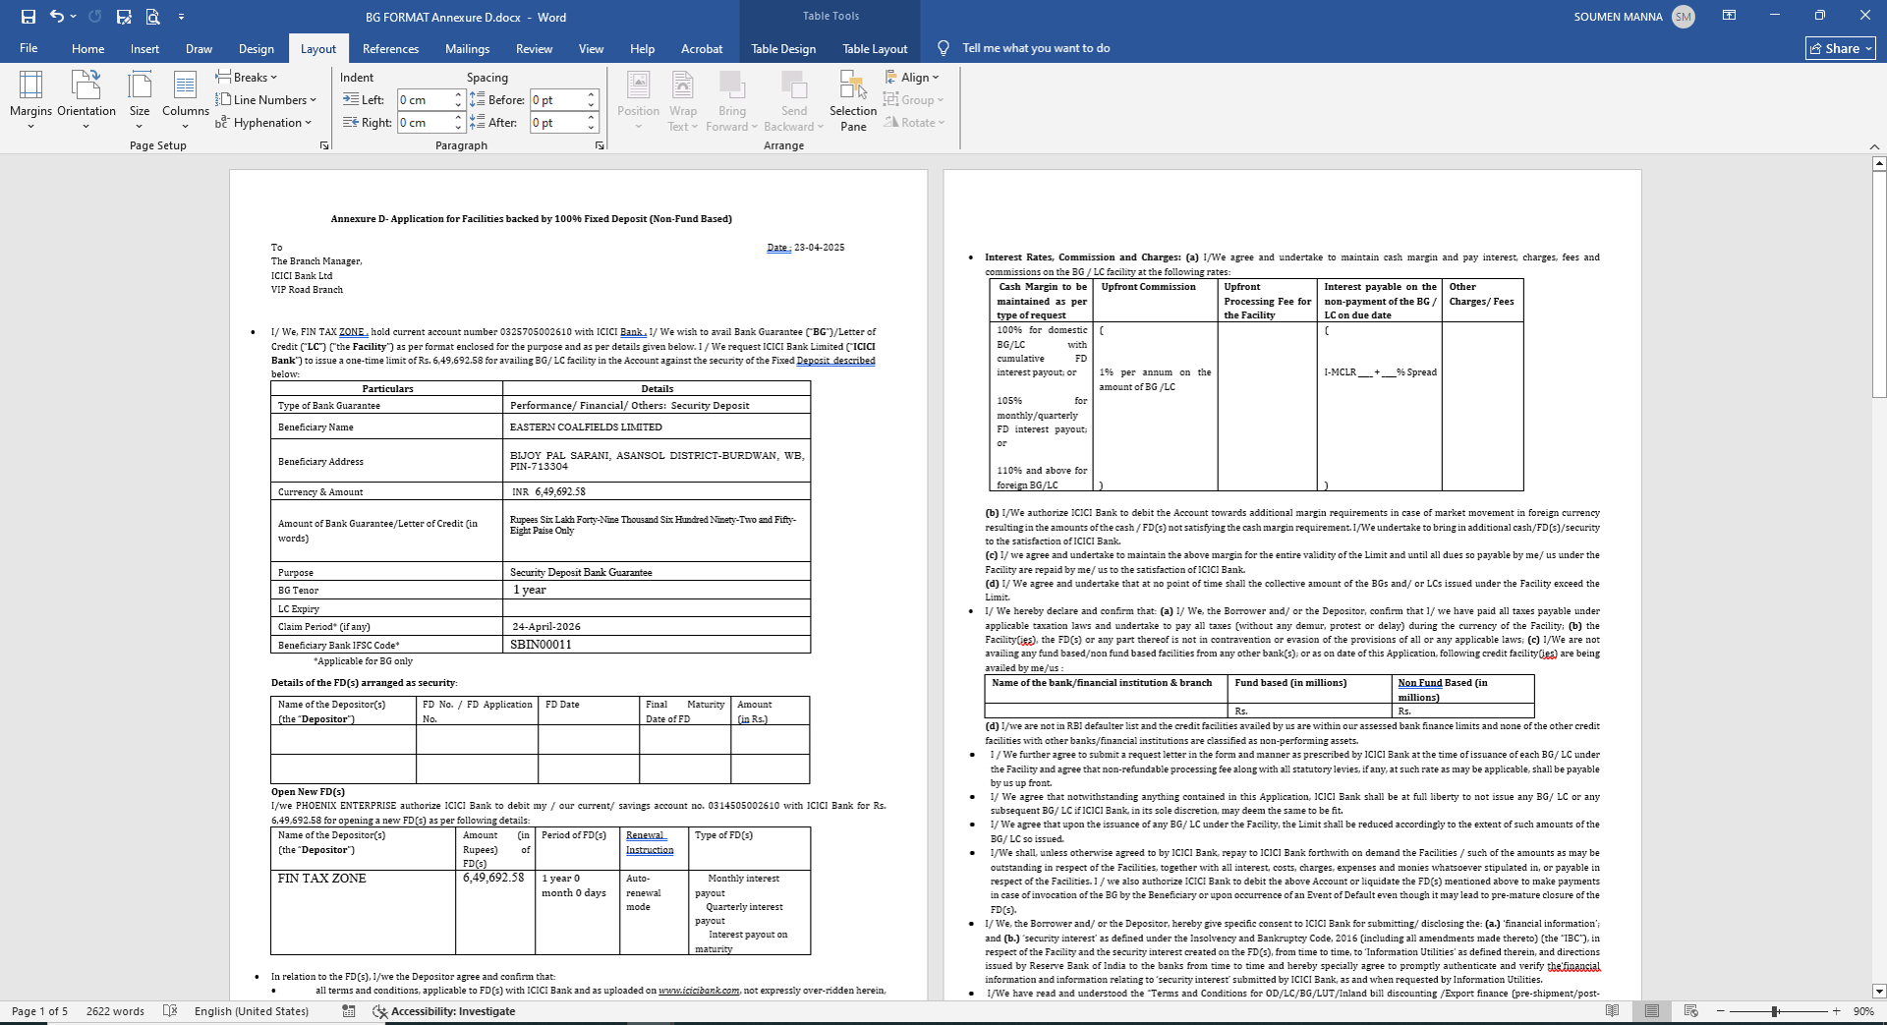The width and height of the screenshot is (1887, 1025).
Task: Decrease the Indent Right value with down arrow
Action: click(x=458, y=128)
